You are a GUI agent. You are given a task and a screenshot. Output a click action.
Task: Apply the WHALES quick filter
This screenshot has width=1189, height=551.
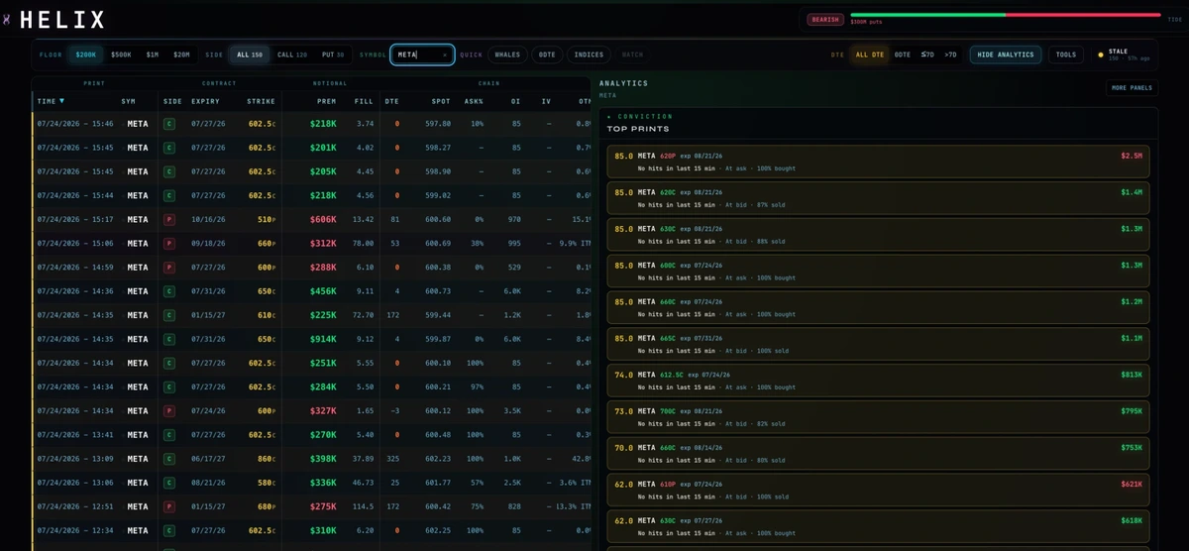[507, 55]
